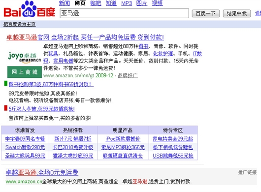The image size is (261, 192).
Task: Open iPod新款震撼价 link
Action: 123,139
